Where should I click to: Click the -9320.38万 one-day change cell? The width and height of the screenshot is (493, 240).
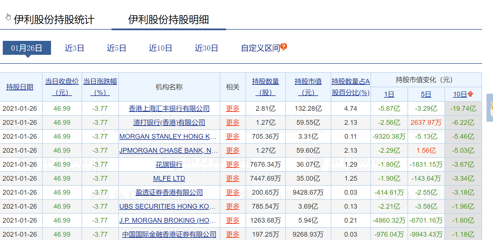pos(389,137)
